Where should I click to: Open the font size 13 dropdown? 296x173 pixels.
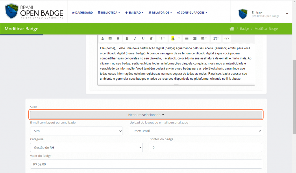coord(162,38)
